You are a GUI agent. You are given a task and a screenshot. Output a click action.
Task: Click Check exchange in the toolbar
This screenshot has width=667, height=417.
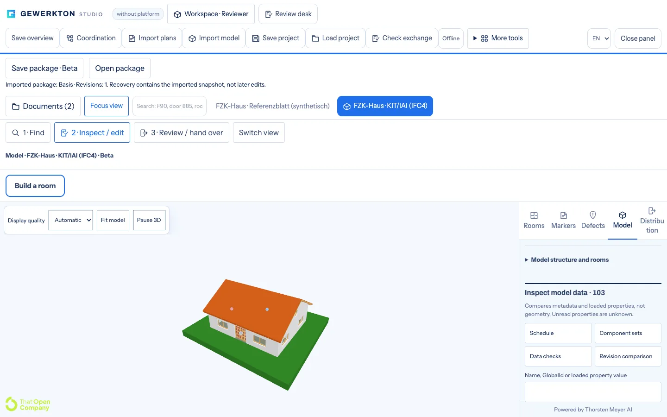402,38
